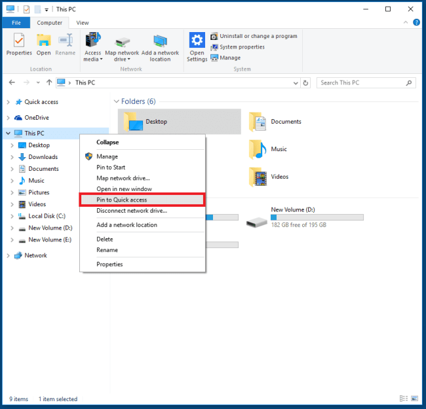Refresh the This PC location
This screenshot has height=409, width=426.
(305, 82)
